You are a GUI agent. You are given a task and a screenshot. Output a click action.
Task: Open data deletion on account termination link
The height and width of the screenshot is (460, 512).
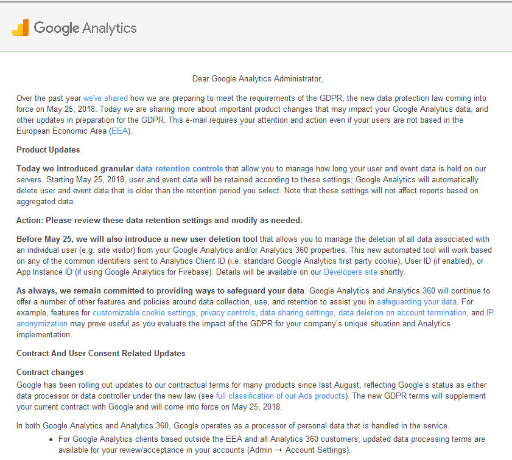(402, 313)
